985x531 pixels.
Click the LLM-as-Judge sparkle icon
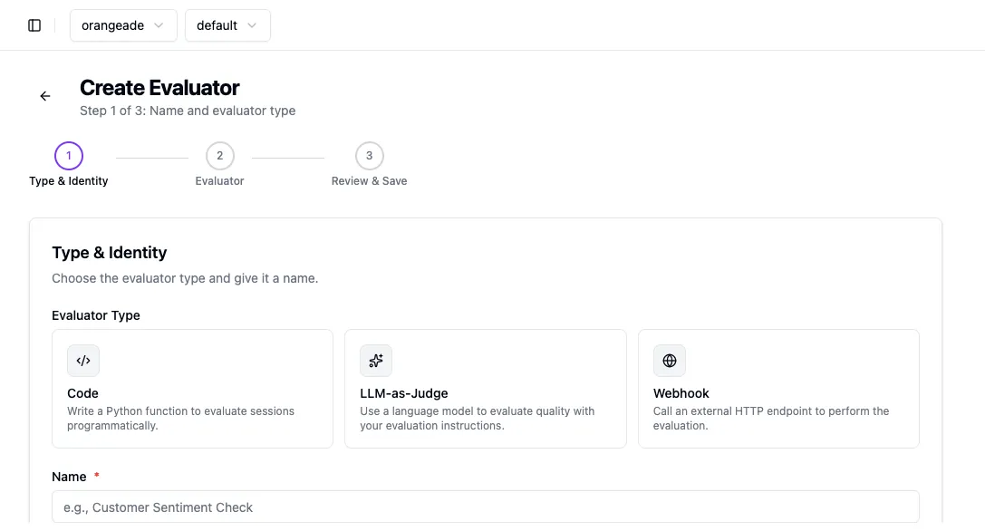[x=376, y=360]
